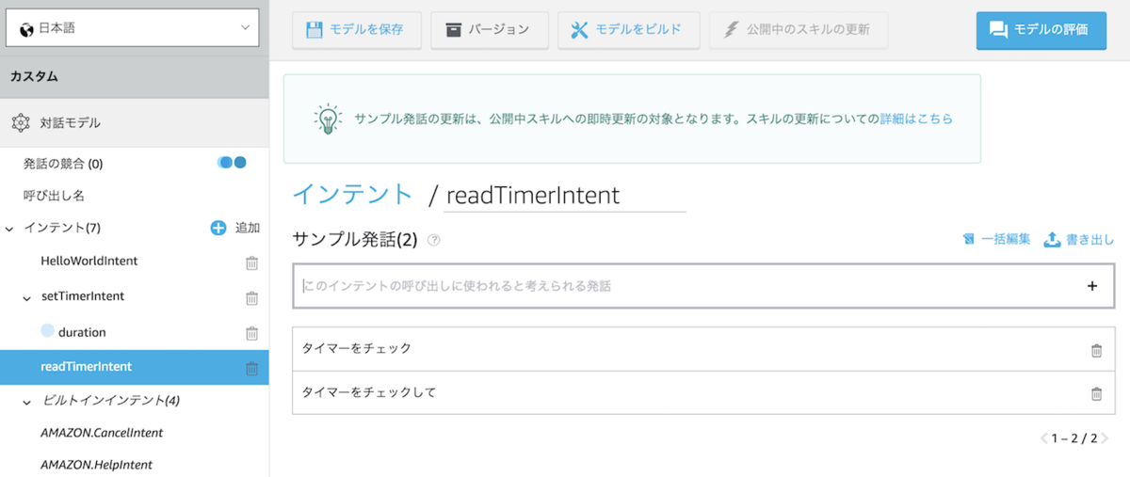The image size is (1130, 477).
Task: Delete the duration slot via trash icon
Action: pyautogui.click(x=251, y=333)
